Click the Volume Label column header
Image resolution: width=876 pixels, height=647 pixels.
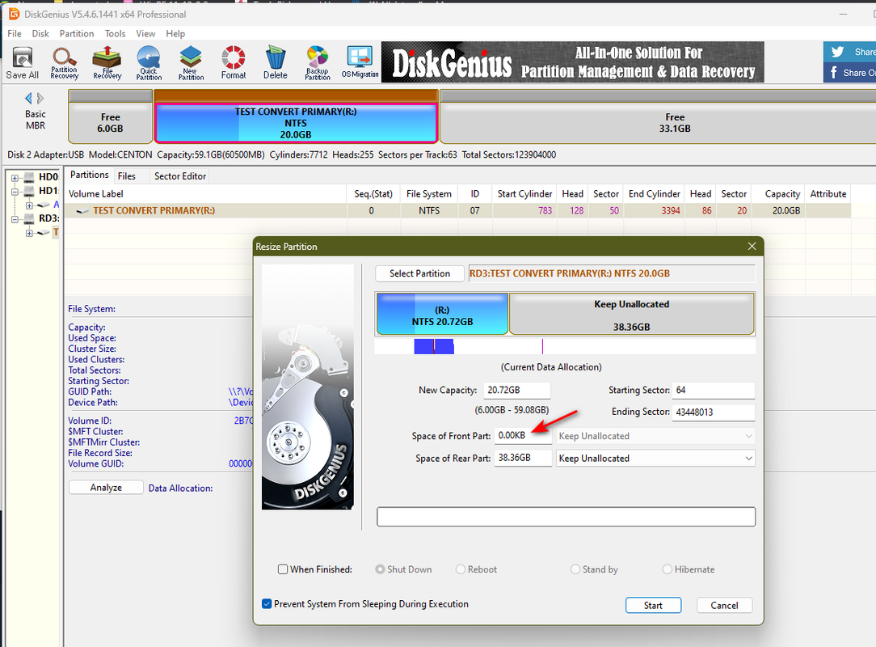coord(205,193)
